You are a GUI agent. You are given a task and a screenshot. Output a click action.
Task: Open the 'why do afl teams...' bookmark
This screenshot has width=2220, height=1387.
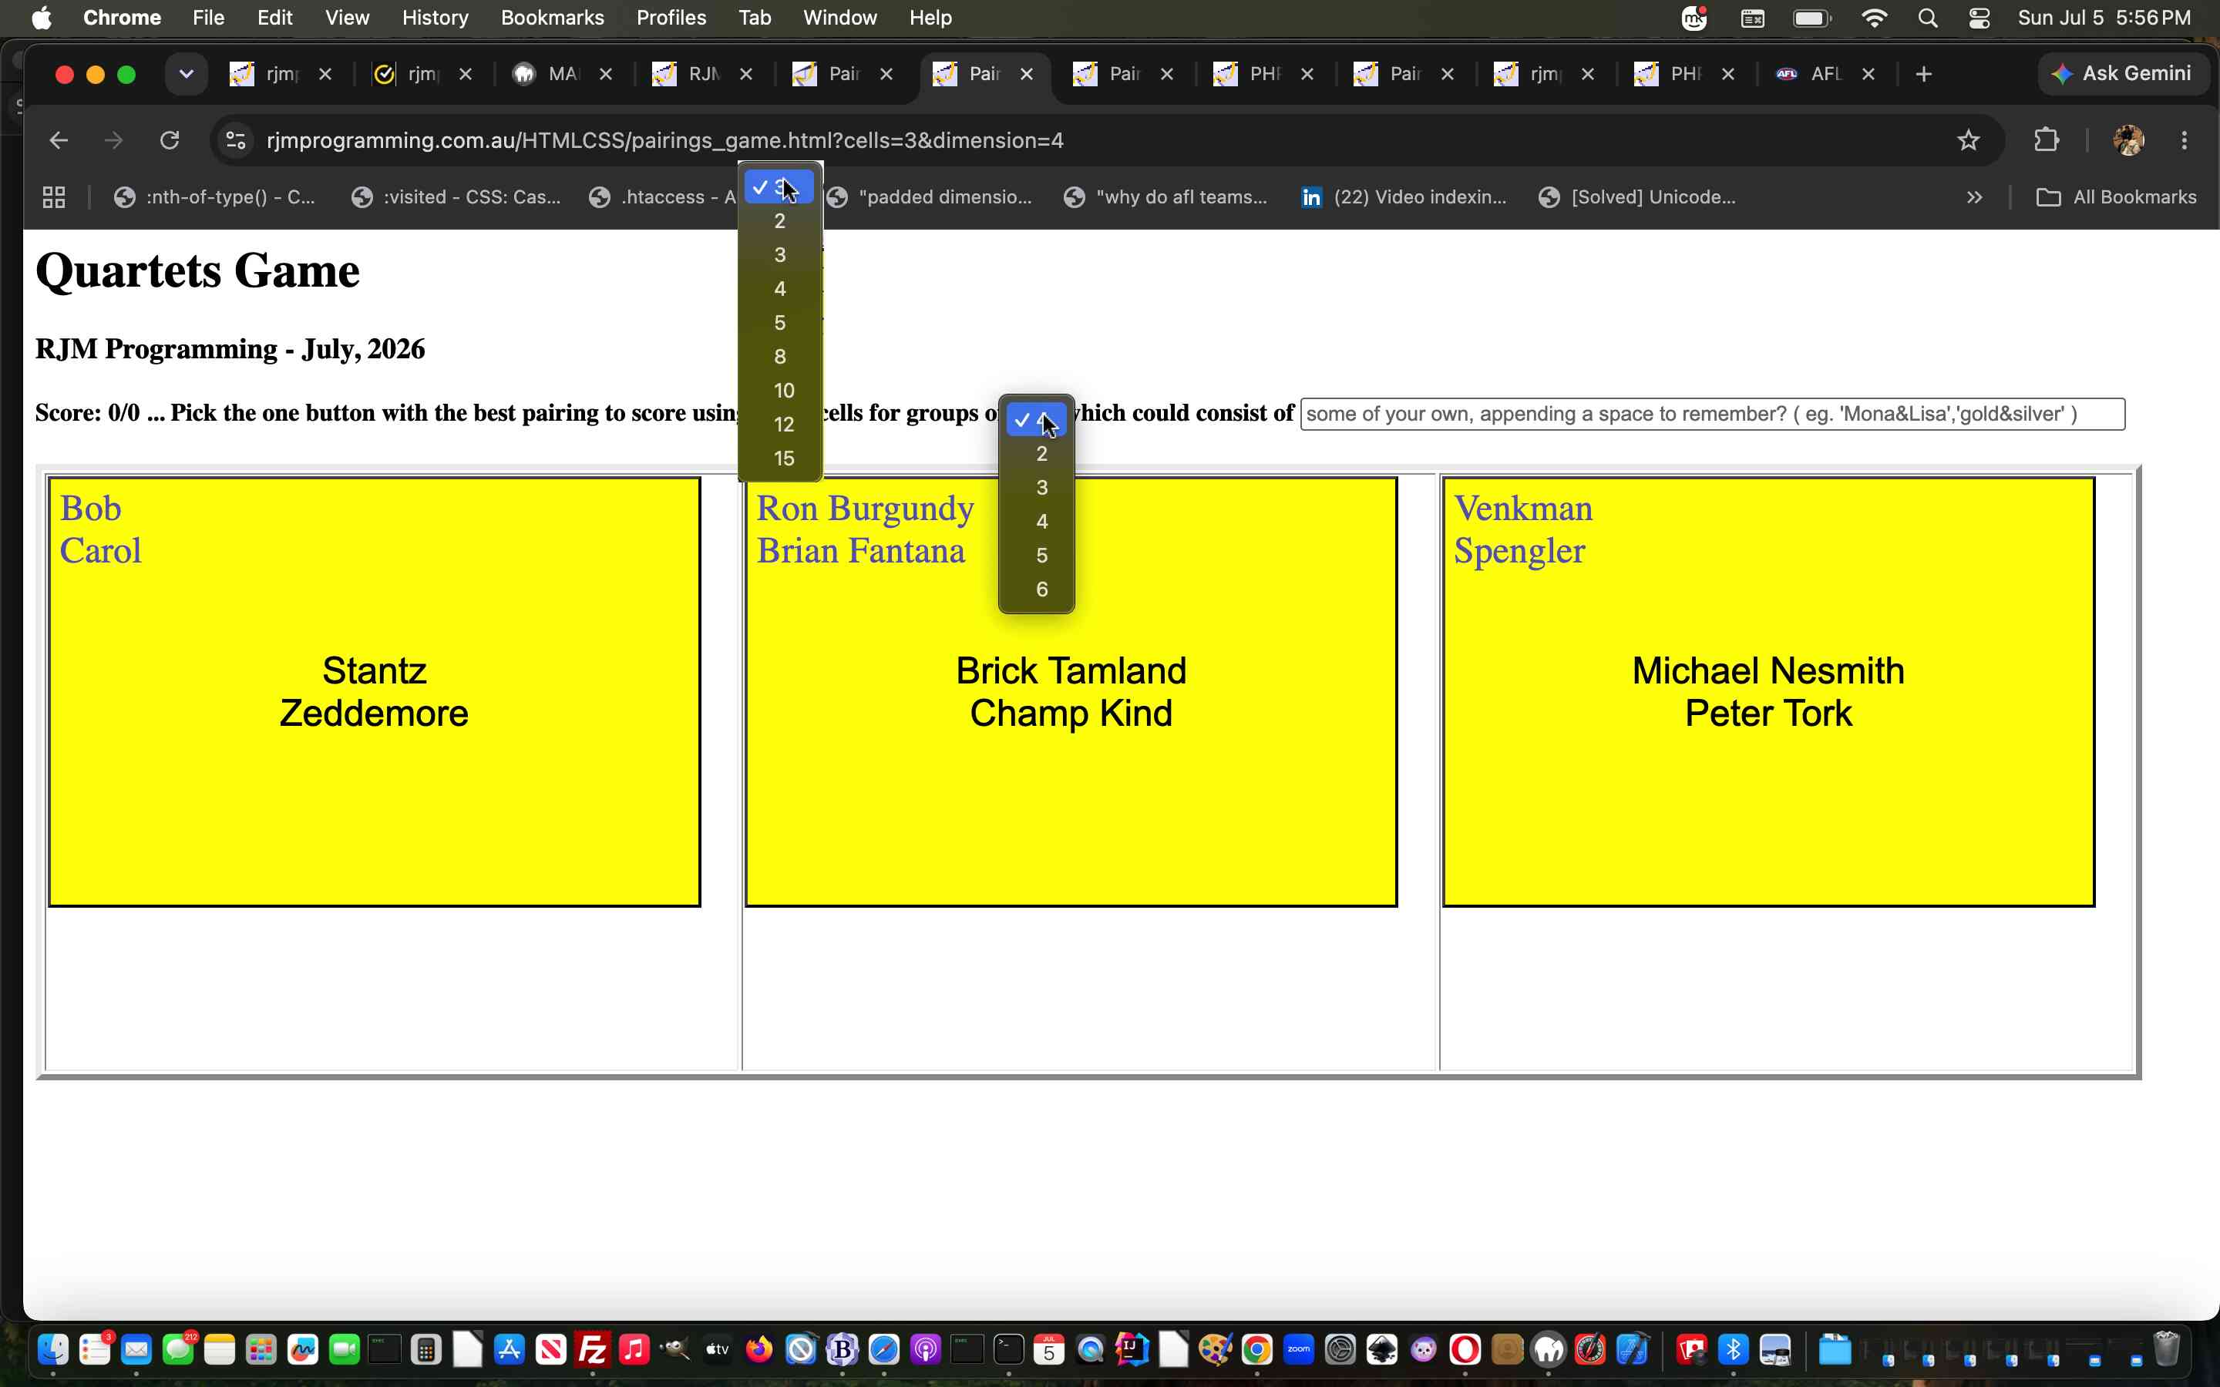[x=1166, y=197]
